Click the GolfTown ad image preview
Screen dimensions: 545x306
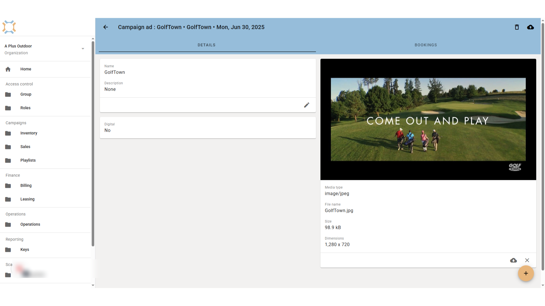tap(428, 119)
